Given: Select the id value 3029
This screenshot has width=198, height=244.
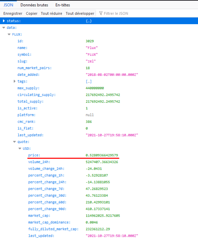Looking at the screenshot, I should [x=90, y=41].
